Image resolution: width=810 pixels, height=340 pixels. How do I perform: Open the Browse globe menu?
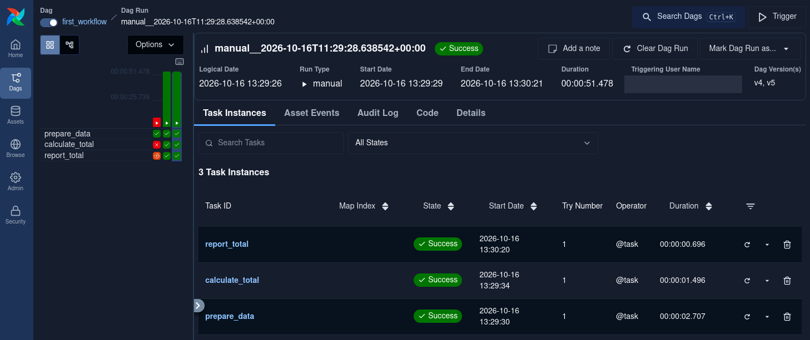(16, 149)
